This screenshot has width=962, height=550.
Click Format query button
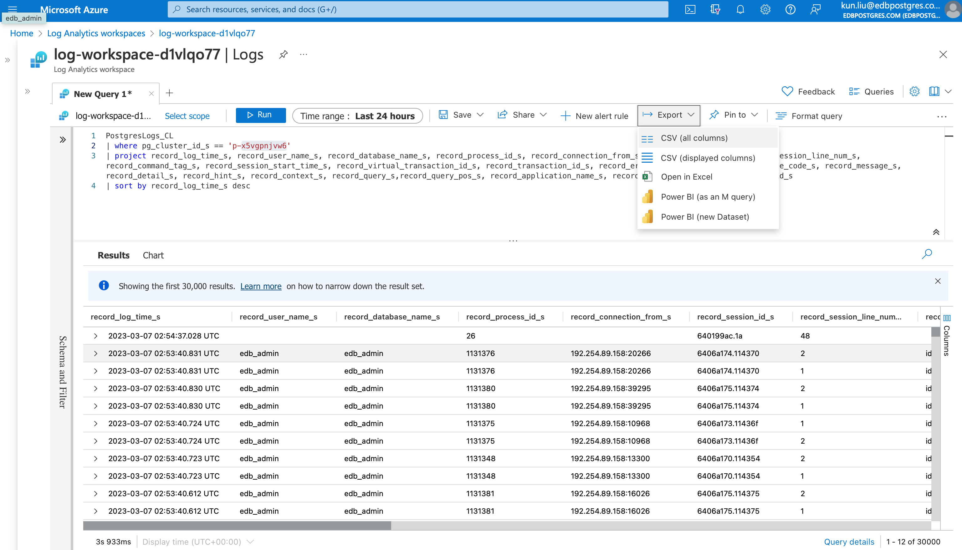809,116
